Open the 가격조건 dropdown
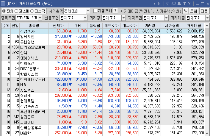Image resolution: width=210 pixels, height=136 pixels. 166,18
